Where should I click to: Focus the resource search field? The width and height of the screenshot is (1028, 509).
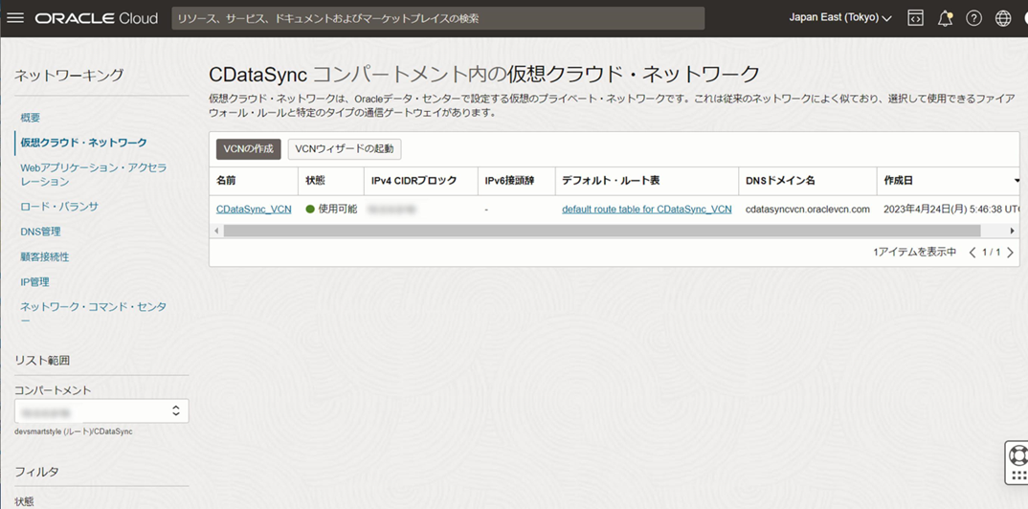438,18
